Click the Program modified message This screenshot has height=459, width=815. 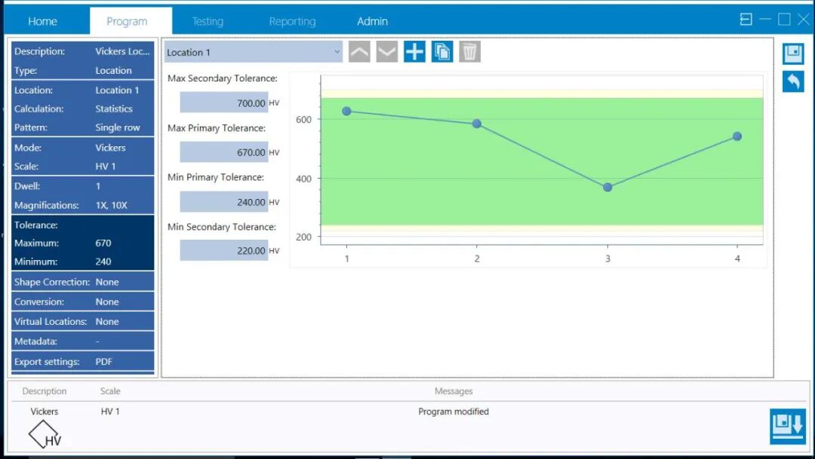(454, 412)
